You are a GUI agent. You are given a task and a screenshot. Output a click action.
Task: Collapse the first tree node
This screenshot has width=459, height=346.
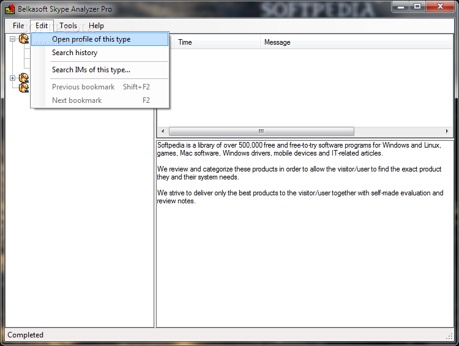pyautogui.click(x=13, y=39)
